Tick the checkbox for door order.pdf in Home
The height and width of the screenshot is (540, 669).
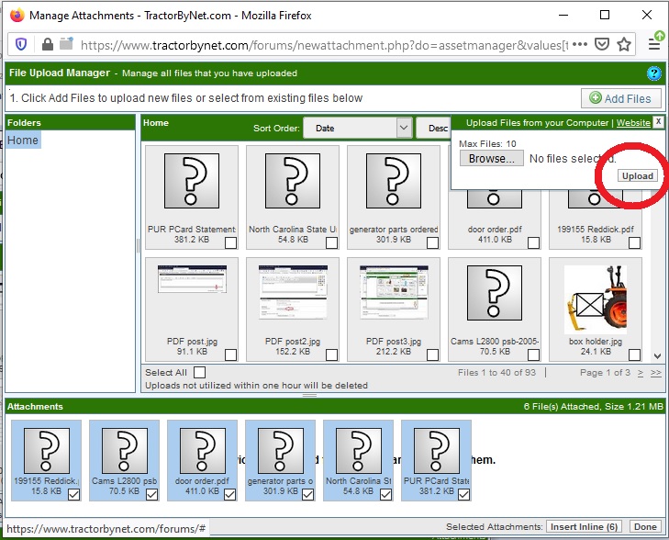(x=533, y=242)
